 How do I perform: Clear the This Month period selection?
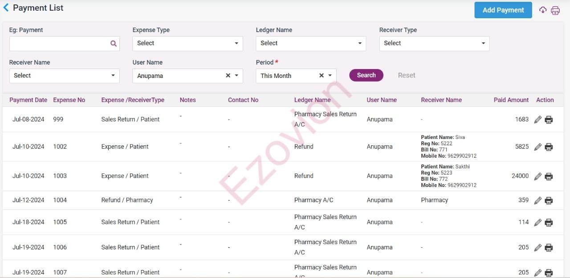point(322,76)
